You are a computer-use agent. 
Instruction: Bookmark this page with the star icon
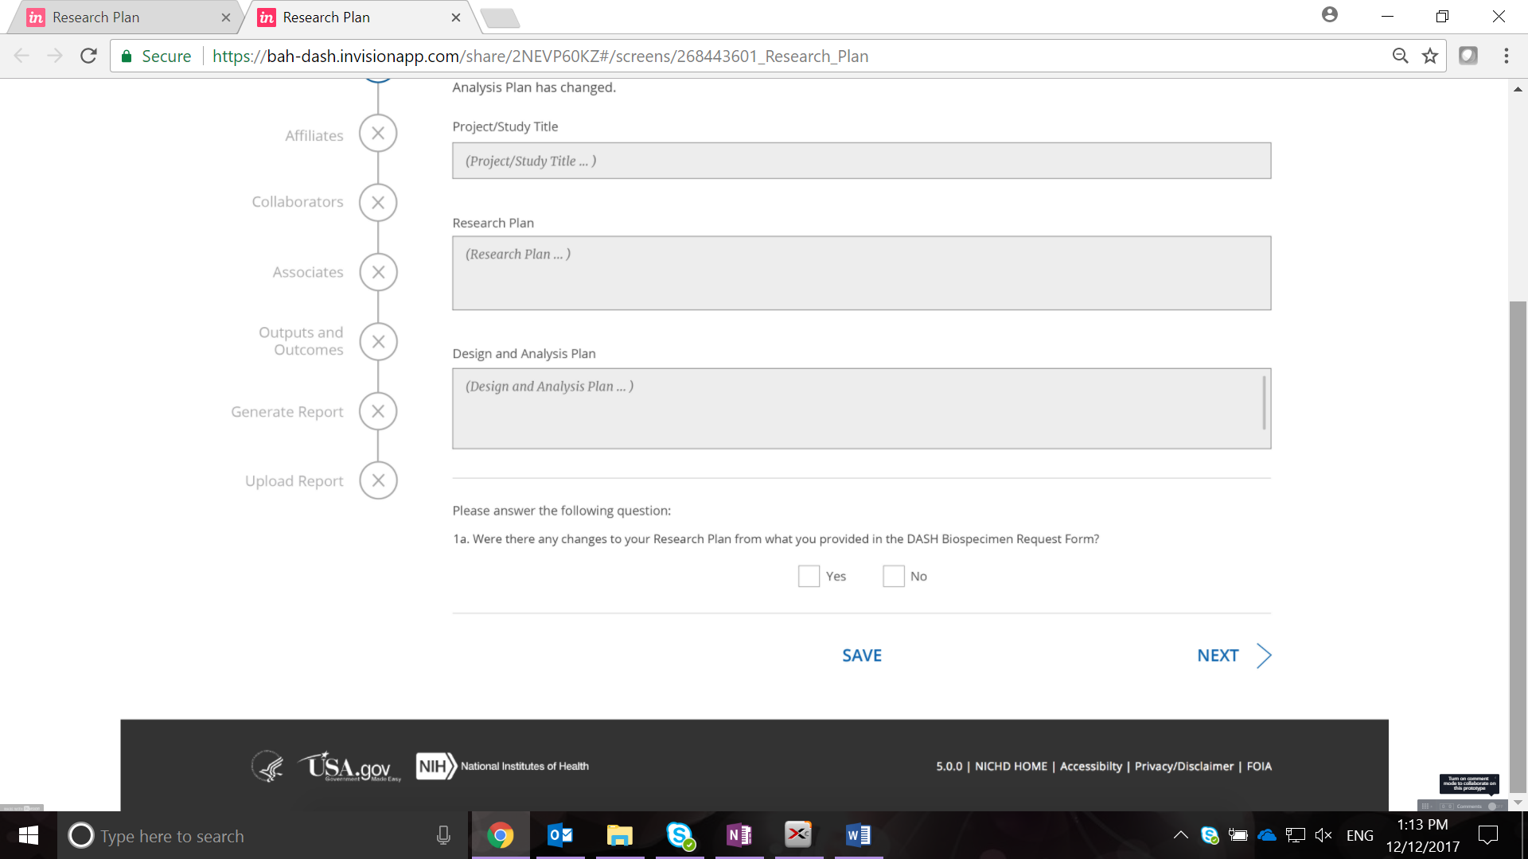click(1430, 56)
